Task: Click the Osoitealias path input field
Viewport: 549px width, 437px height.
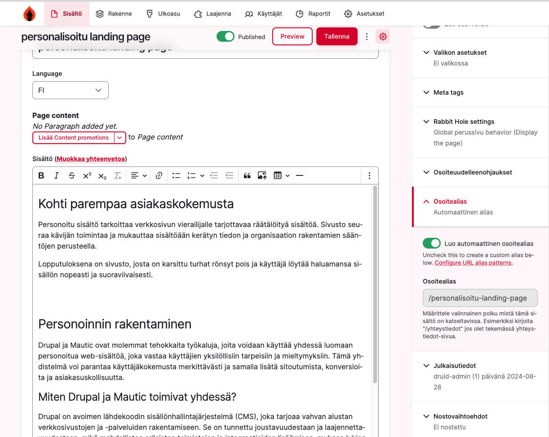Action: [480, 298]
